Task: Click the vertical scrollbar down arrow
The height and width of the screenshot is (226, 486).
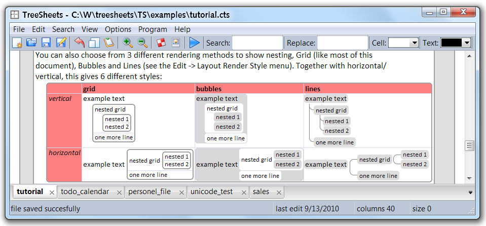Action: click(x=469, y=178)
